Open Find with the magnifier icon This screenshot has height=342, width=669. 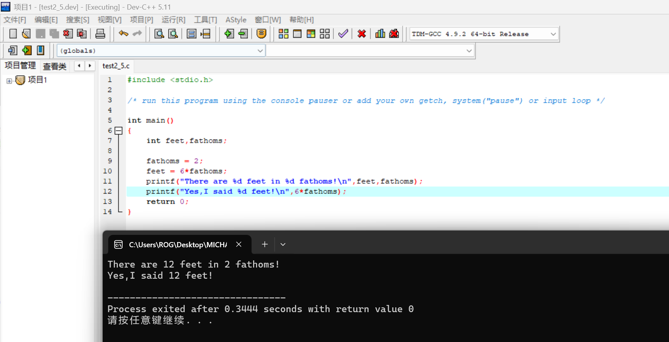[159, 34]
